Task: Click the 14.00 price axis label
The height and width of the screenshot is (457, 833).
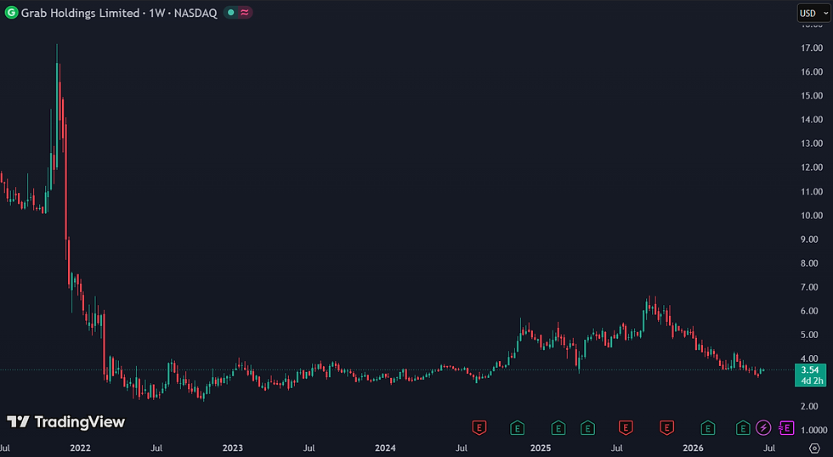Action: pyautogui.click(x=812, y=120)
